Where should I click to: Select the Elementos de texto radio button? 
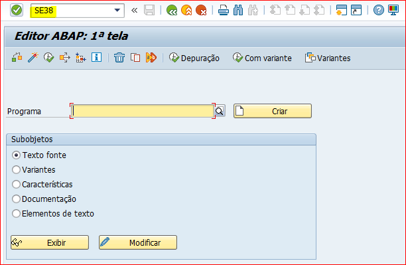tap(16, 213)
